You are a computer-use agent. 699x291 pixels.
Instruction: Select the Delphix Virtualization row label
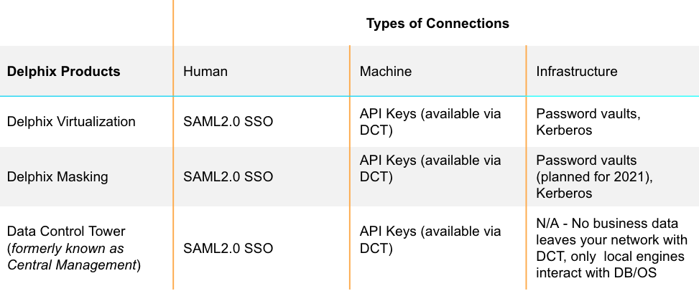tap(71, 122)
